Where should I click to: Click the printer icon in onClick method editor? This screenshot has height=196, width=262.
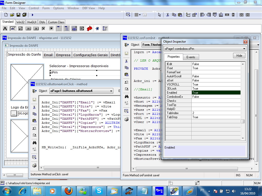pyautogui.click(x=34, y=165)
